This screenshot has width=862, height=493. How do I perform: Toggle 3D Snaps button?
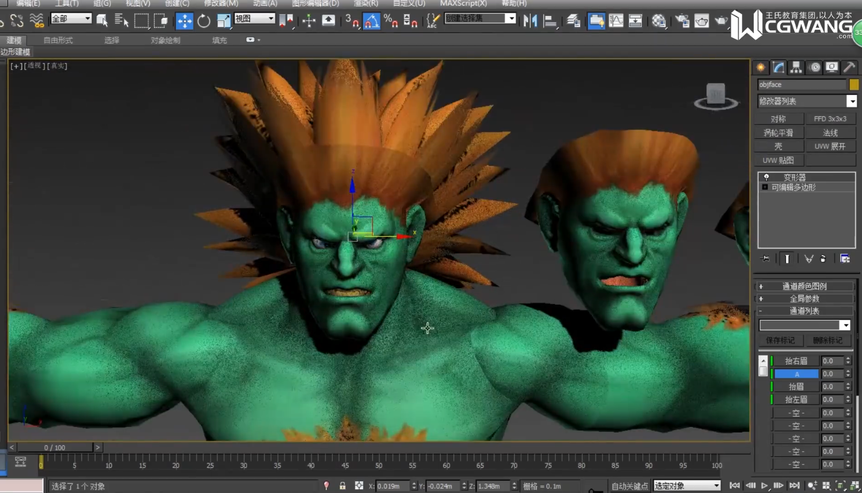click(x=352, y=21)
